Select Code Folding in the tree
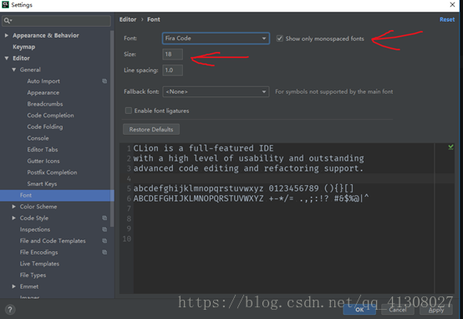 click(45, 126)
